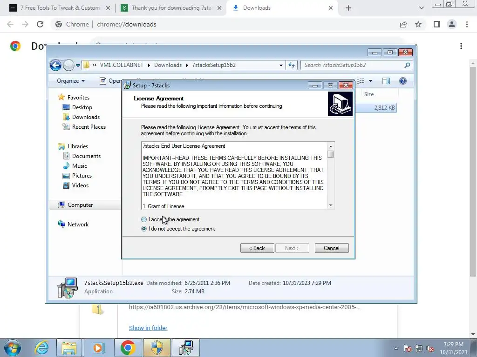Click the Chrome icon in the taskbar
Screen dimensions: 477x357
[x=128, y=348]
